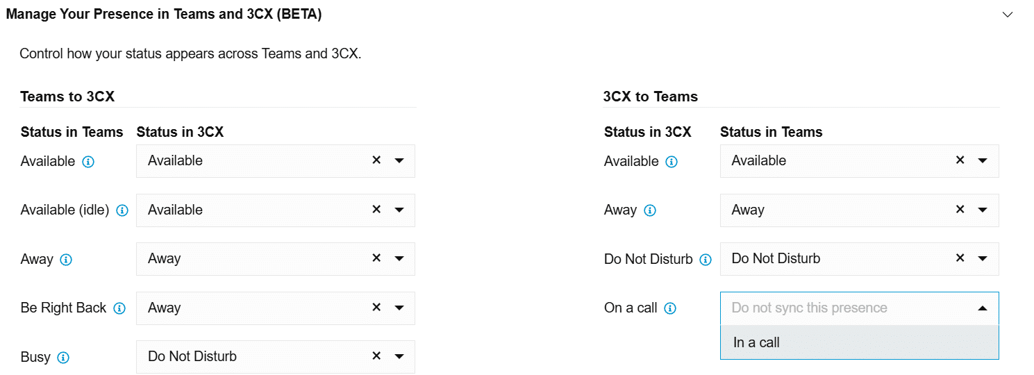Open 3CX Available to Teams dropdown arrow
The height and width of the screenshot is (375, 1034).
(983, 160)
